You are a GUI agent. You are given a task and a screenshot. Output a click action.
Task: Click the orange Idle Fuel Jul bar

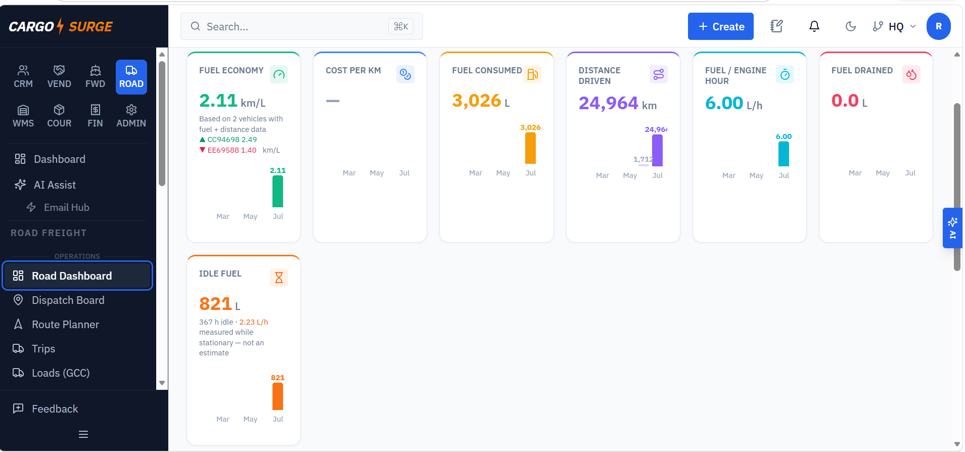278,396
